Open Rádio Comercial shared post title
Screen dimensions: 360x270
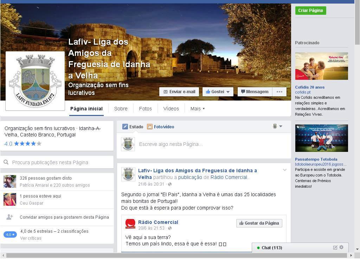[x=158, y=222]
